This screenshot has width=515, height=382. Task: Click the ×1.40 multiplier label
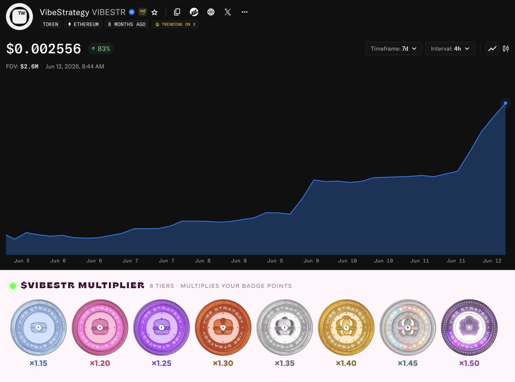(346, 363)
